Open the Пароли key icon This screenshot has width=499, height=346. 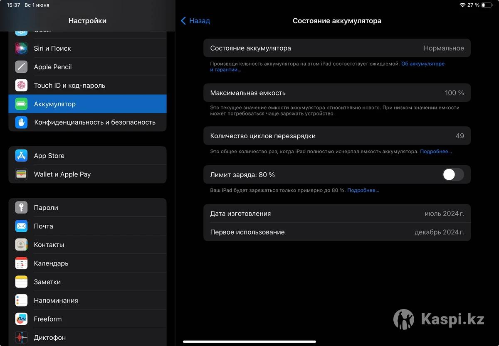click(x=21, y=207)
